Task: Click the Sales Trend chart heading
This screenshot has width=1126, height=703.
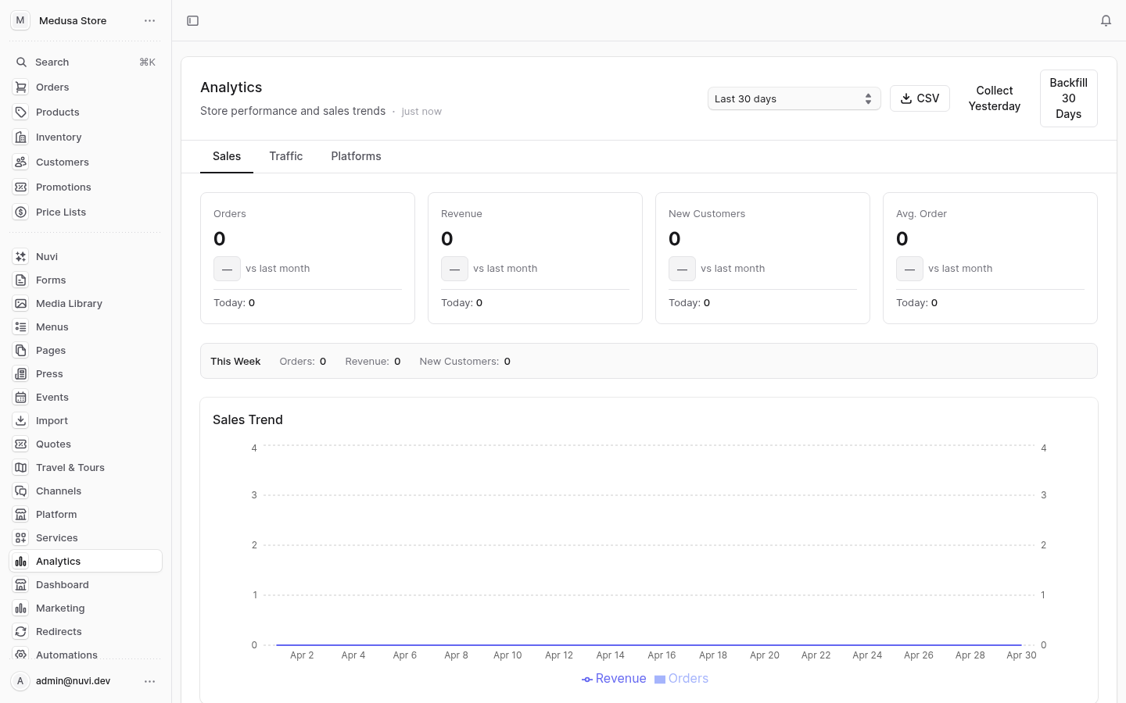Action: (248, 420)
